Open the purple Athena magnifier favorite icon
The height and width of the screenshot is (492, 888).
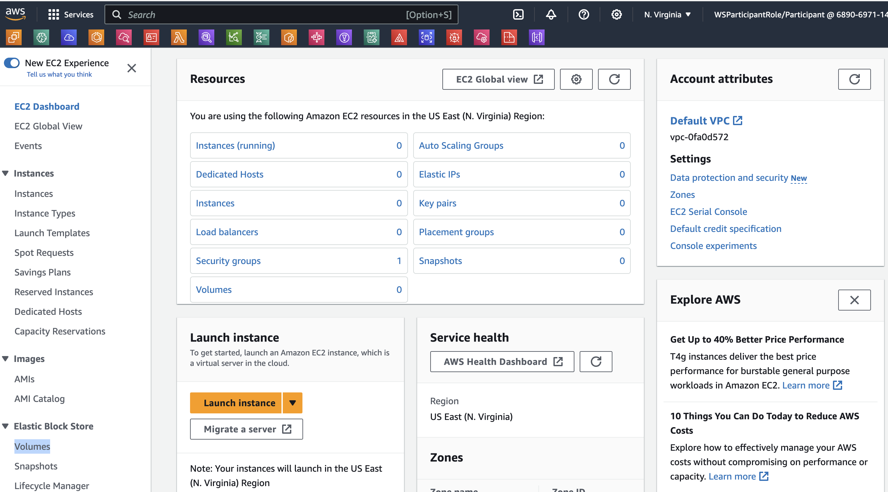(x=206, y=37)
